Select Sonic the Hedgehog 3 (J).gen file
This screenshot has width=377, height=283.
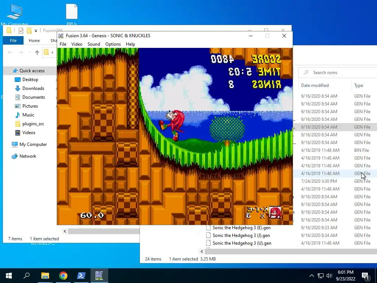[x=241, y=235]
